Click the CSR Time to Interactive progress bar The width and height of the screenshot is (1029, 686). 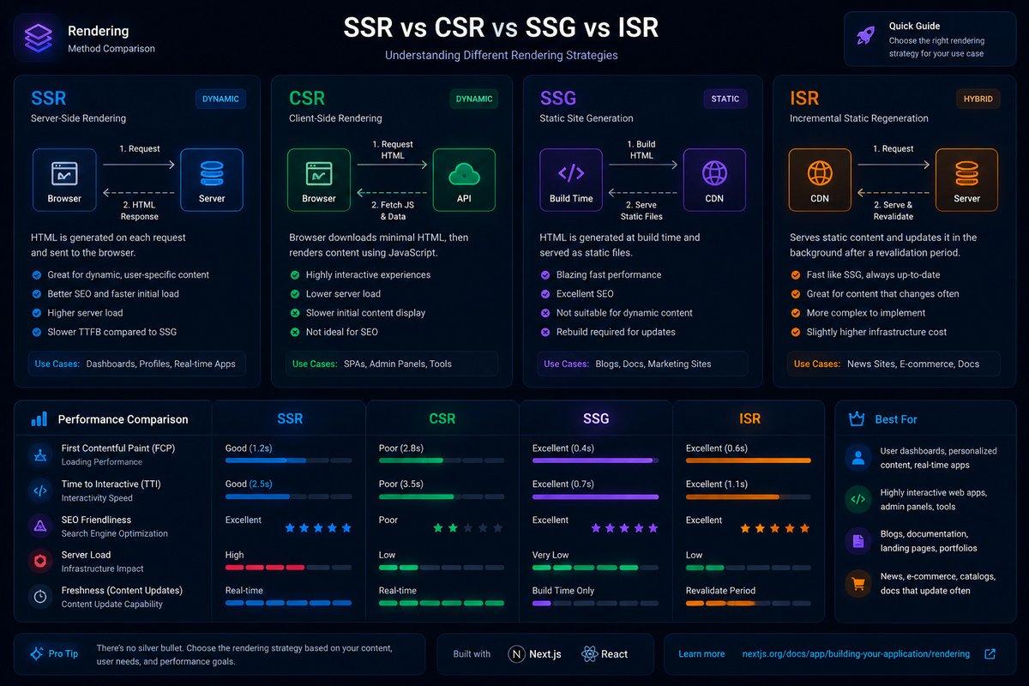(442, 496)
